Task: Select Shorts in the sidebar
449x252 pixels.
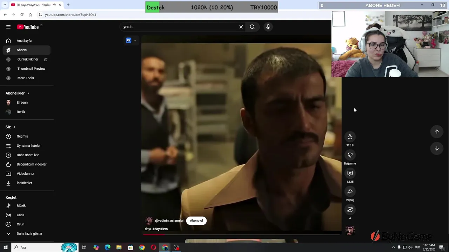Action: coord(27,50)
